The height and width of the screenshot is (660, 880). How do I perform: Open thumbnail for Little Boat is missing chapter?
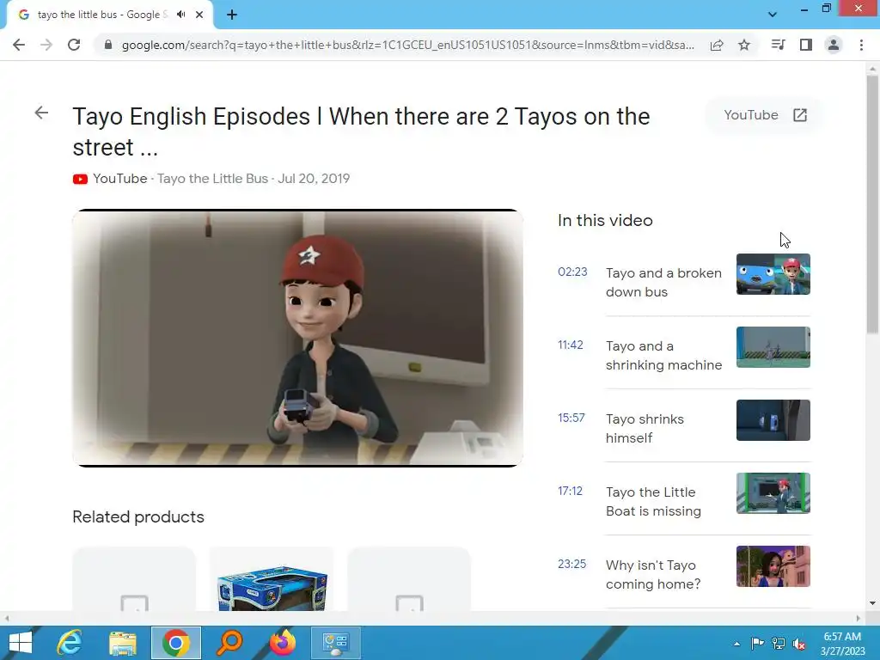coord(773,492)
